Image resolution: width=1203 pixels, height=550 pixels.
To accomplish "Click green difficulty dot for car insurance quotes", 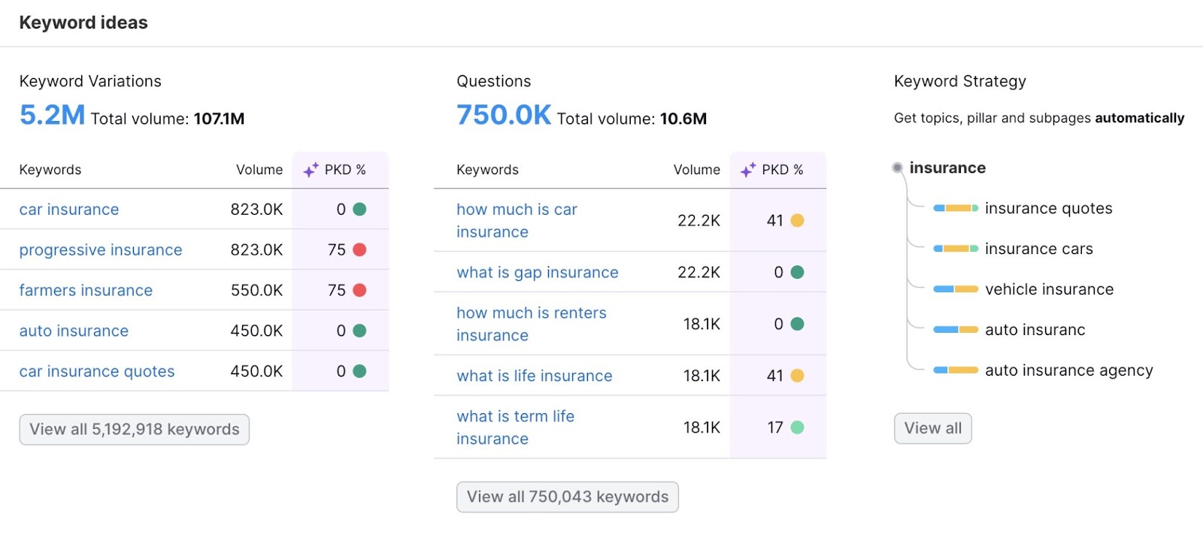I will pos(359,372).
